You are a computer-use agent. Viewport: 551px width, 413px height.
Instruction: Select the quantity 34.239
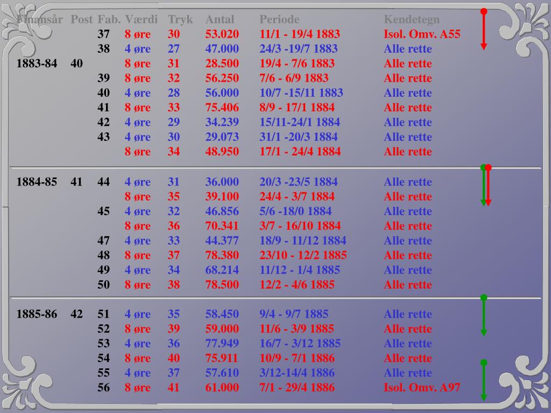[x=222, y=122]
